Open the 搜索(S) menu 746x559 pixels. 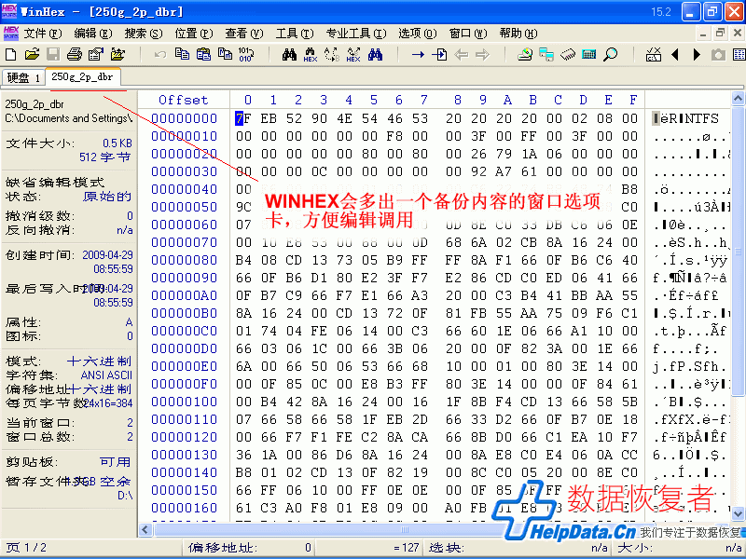[x=144, y=34]
